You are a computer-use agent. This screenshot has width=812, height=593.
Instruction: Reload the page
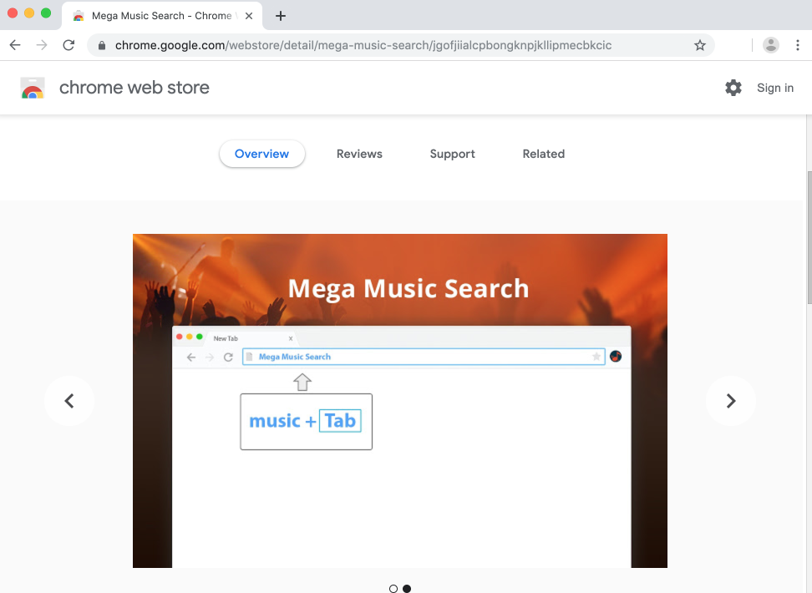[69, 45]
